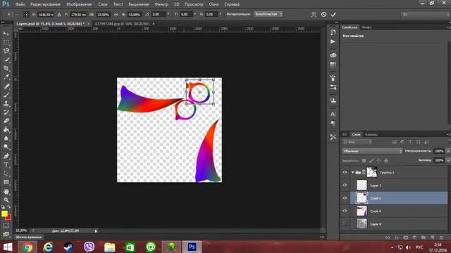Open Steam from the taskbar
This screenshot has height=253, width=451.
tap(68, 247)
